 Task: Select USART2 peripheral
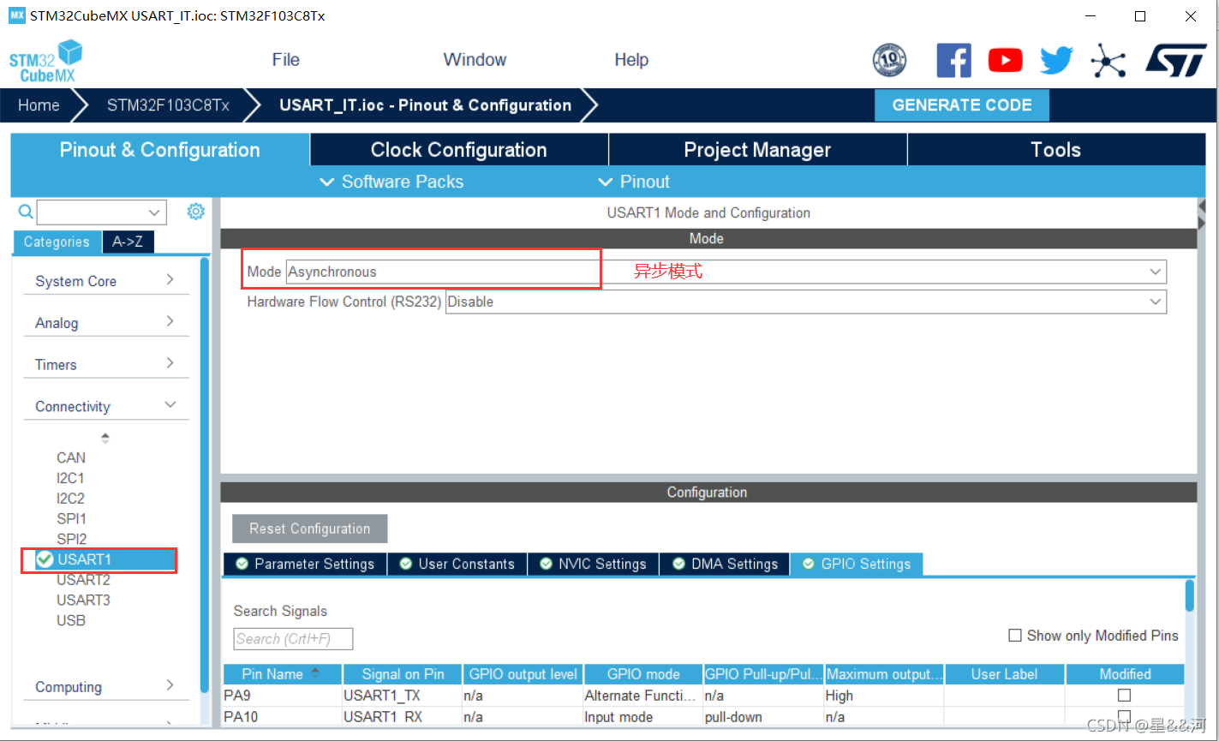pyautogui.click(x=83, y=580)
